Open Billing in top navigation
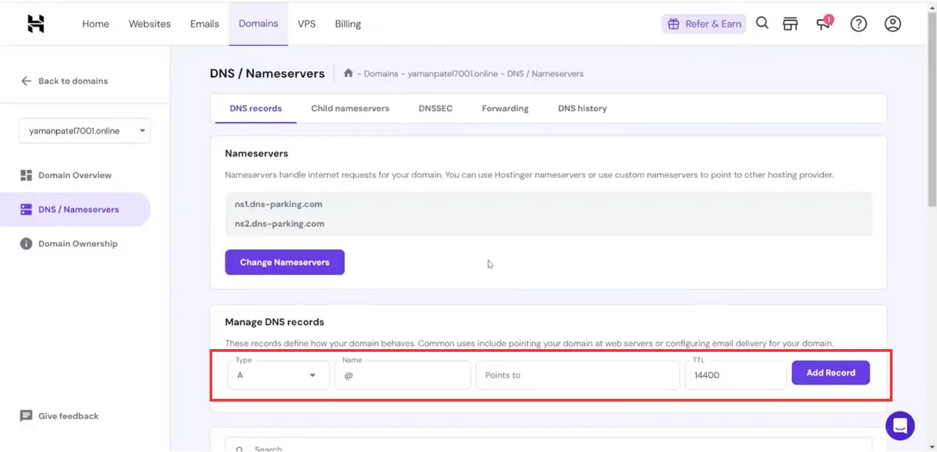This screenshot has width=937, height=452. tap(348, 24)
